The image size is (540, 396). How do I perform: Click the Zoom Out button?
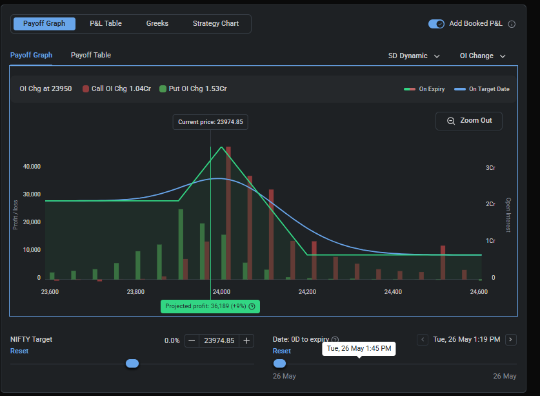click(x=469, y=121)
